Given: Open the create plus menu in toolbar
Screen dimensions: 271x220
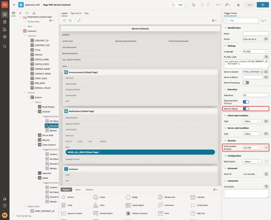Looking at the screenshot, I should [218, 5].
